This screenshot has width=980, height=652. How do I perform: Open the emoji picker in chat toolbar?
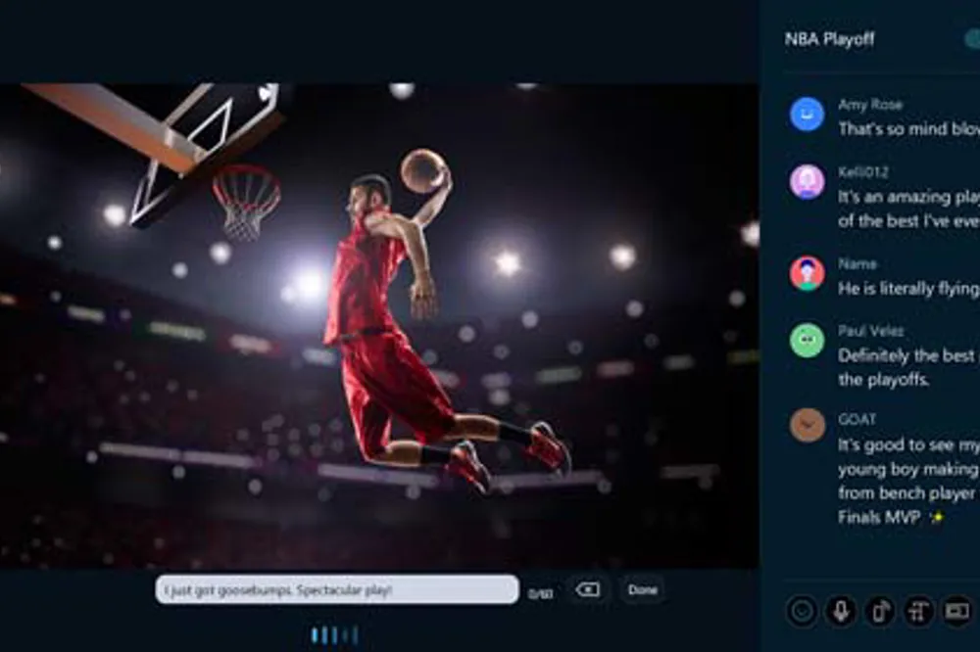[x=802, y=611]
